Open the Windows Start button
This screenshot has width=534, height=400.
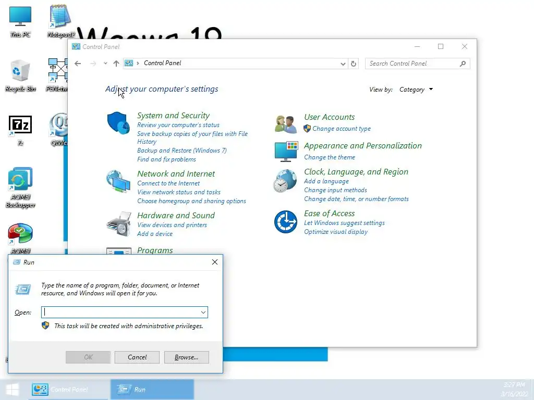click(x=13, y=390)
